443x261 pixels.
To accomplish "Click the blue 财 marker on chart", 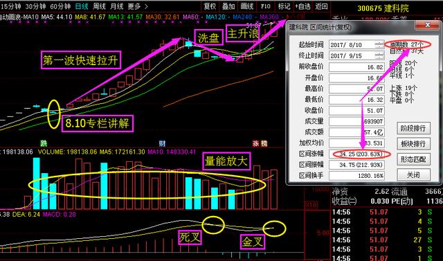I will [162, 143].
